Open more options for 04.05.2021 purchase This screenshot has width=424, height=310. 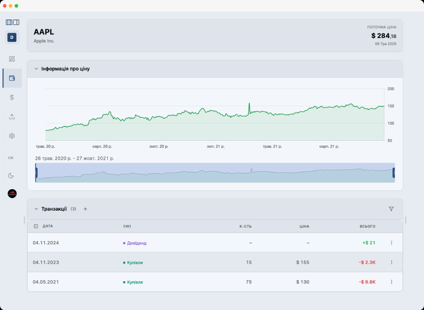coord(391,282)
